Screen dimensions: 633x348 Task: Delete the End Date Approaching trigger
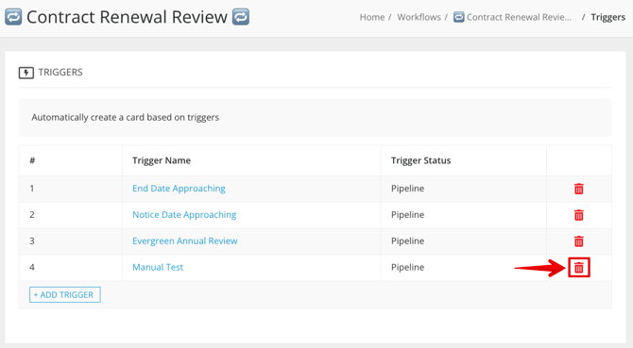[578, 189]
